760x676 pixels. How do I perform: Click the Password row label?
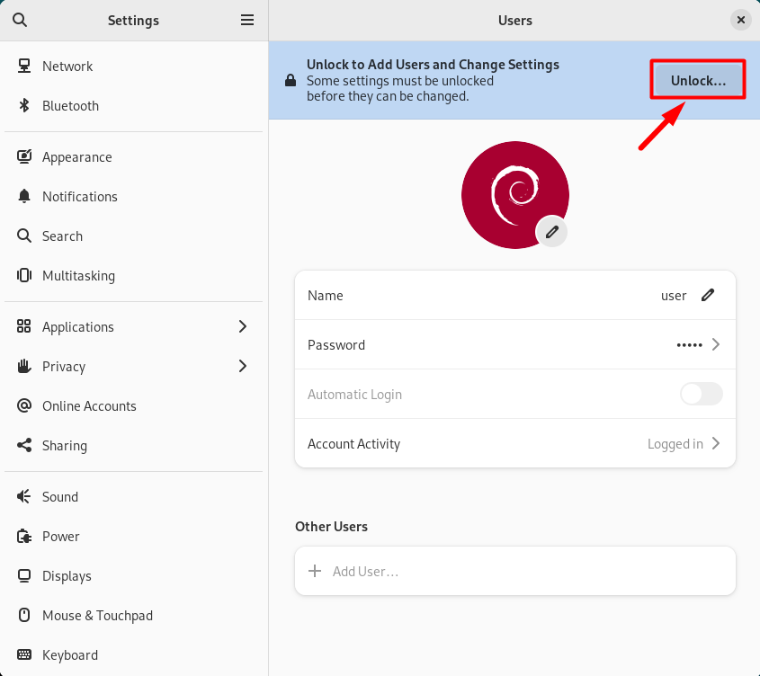336,345
